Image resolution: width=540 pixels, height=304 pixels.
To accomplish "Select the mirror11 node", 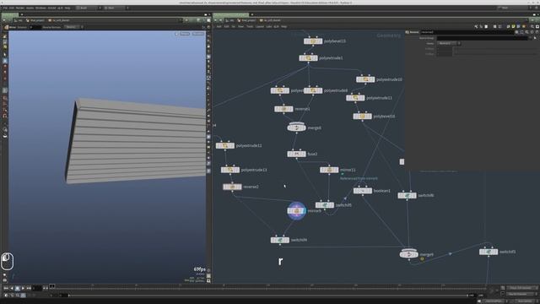I will point(329,170).
